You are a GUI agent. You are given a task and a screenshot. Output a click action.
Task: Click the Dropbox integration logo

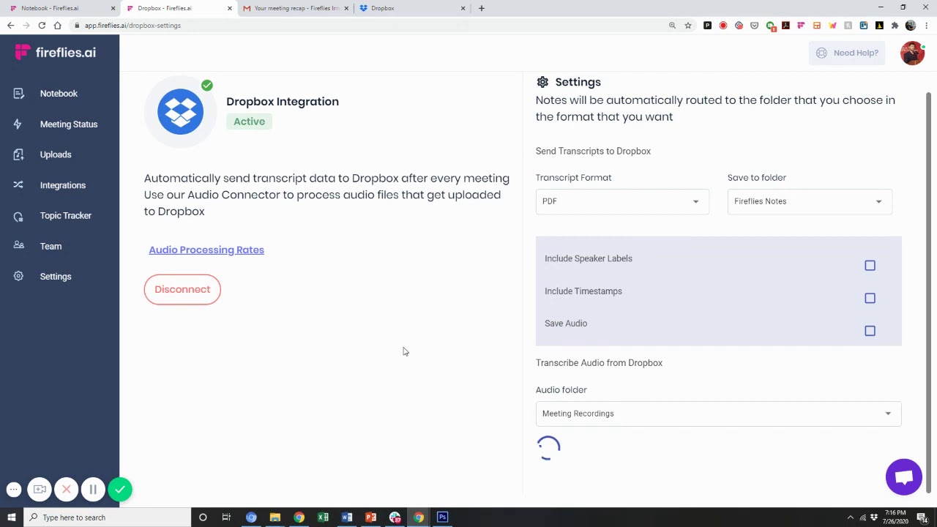click(x=180, y=111)
